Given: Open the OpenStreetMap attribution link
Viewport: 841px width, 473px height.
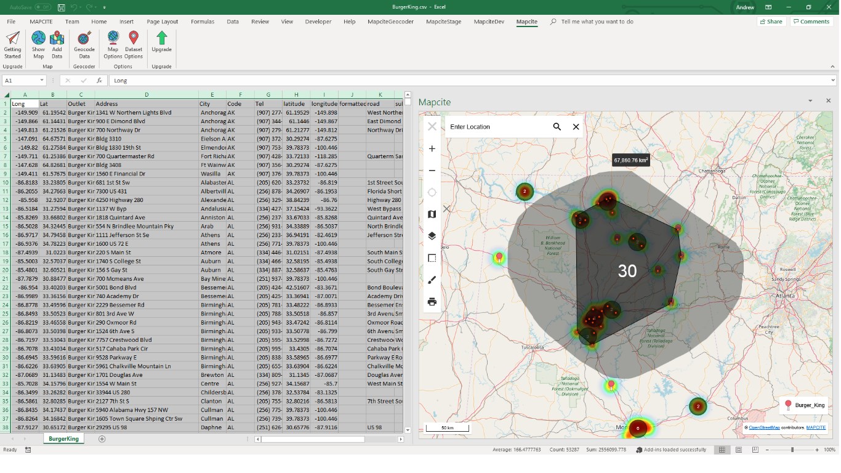Looking at the screenshot, I should (763, 427).
